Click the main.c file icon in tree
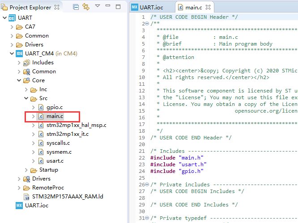 pyautogui.click(x=41, y=116)
